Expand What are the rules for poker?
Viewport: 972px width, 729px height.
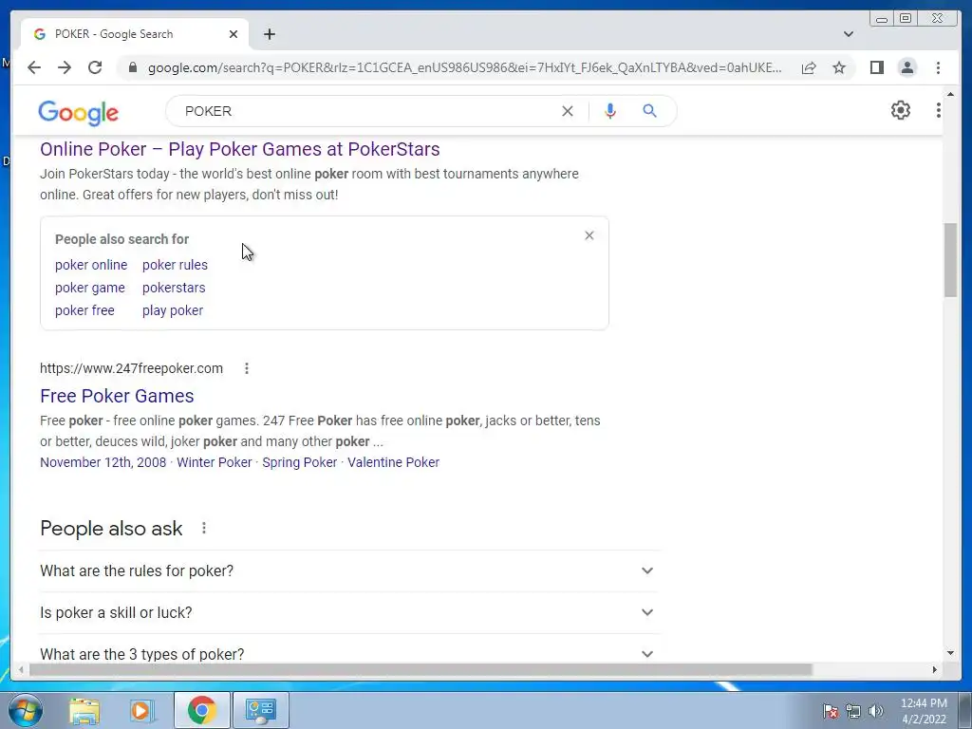(x=347, y=570)
